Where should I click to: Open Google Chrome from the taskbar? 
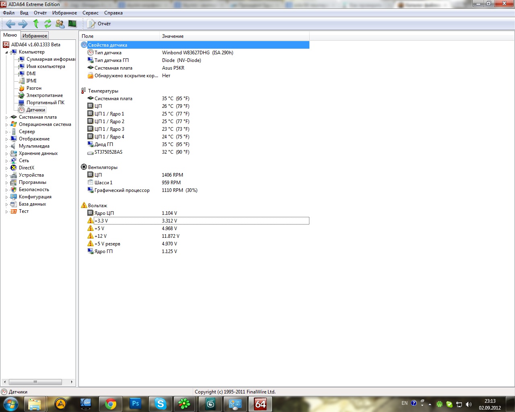[x=111, y=404]
